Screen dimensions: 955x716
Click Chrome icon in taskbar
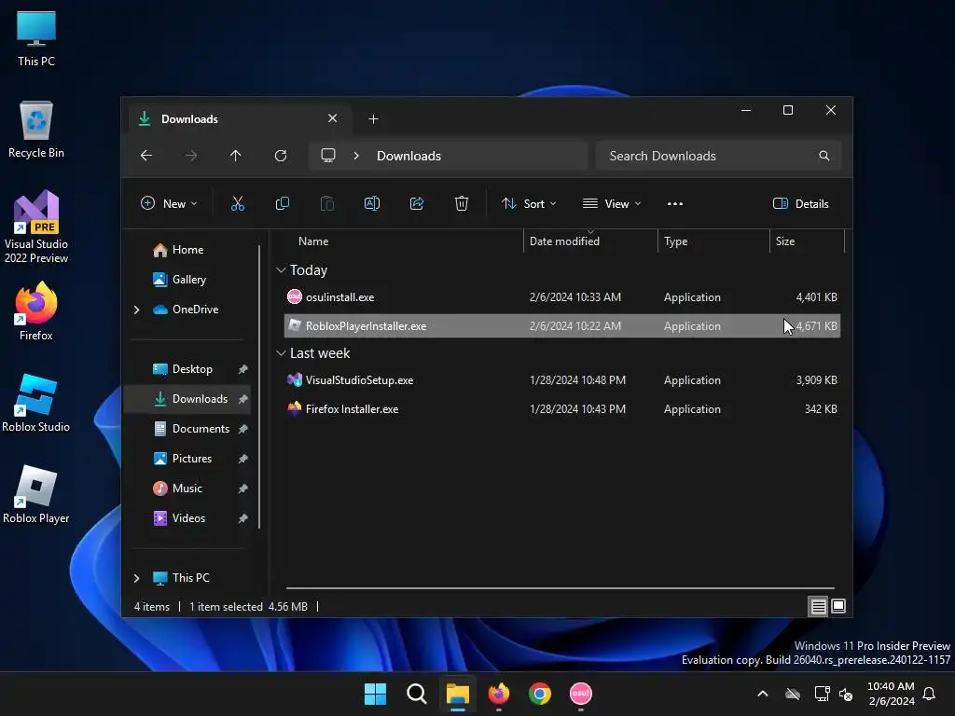[x=540, y=694]
